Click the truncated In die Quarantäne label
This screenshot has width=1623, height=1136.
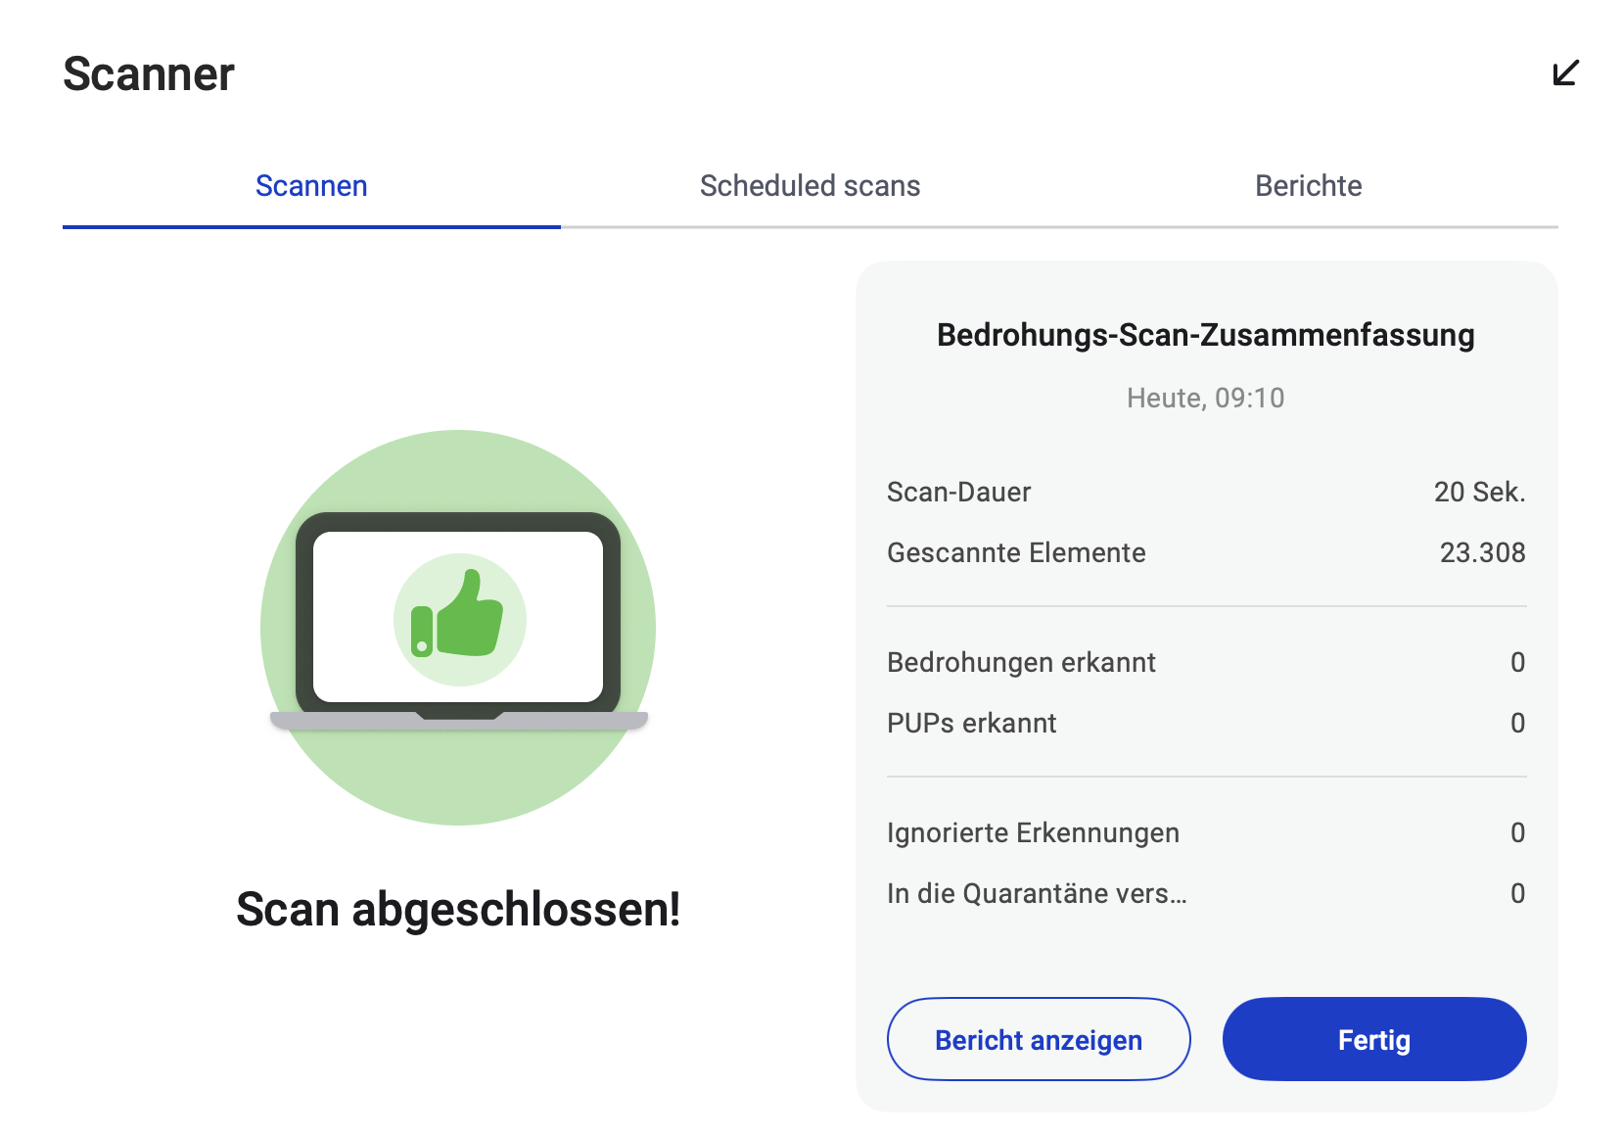pyautogui.click(x=1037, y=893)
